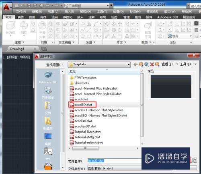The image size is (201, 174).
Task: Click the Create New Folder icon in dialog
Action: (x=157, y=64)
